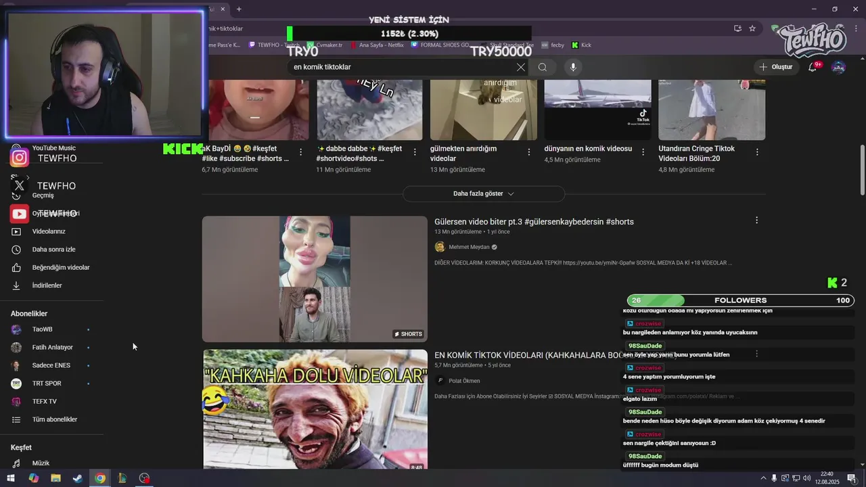Open 'Gülersen video biter pt.3' video title
This screenshot has height=487, width=866.
534,222
